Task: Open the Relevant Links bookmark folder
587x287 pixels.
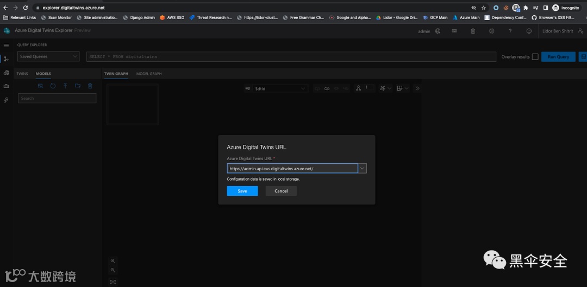Action: (20, 17)
